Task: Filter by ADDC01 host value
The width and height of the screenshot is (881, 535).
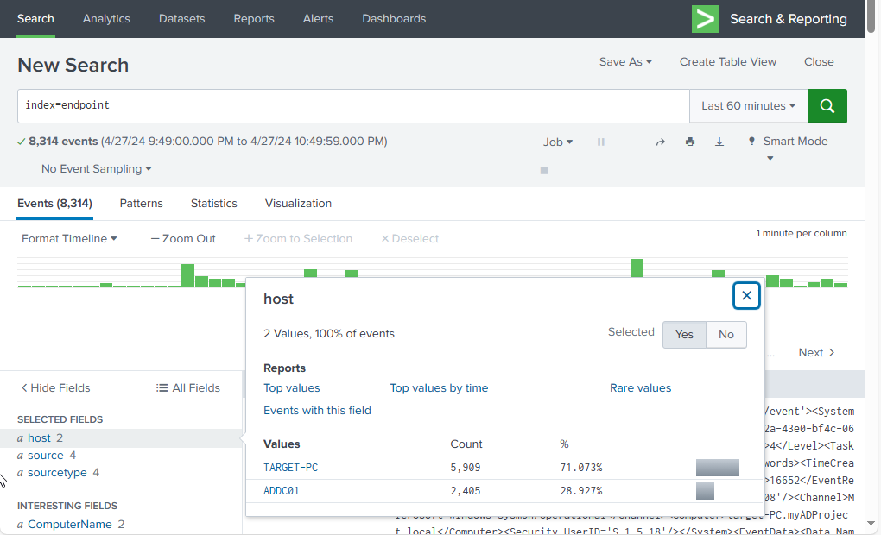Action: (x=281, y=491)
